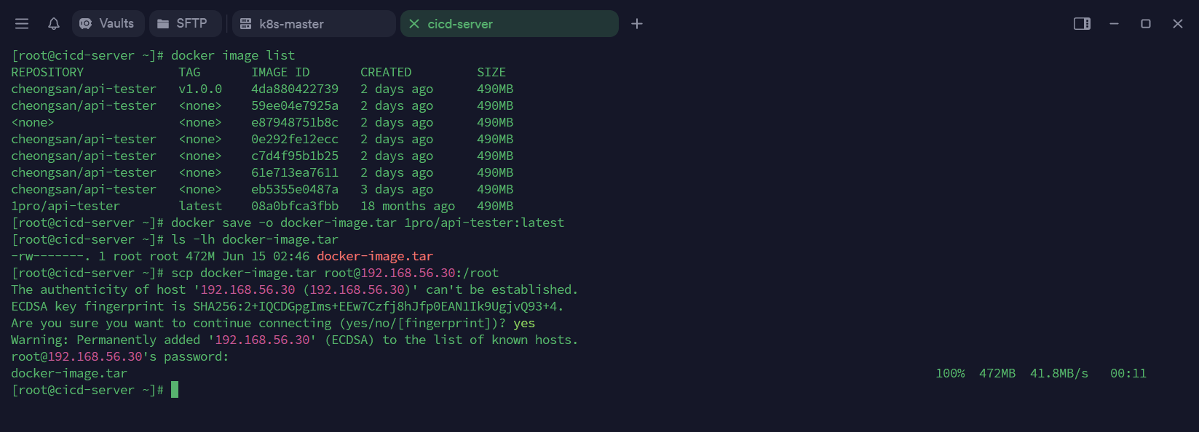The image size is (1199, 432).
Task: Select the cicd-server tab label
Action: [460, 24]
